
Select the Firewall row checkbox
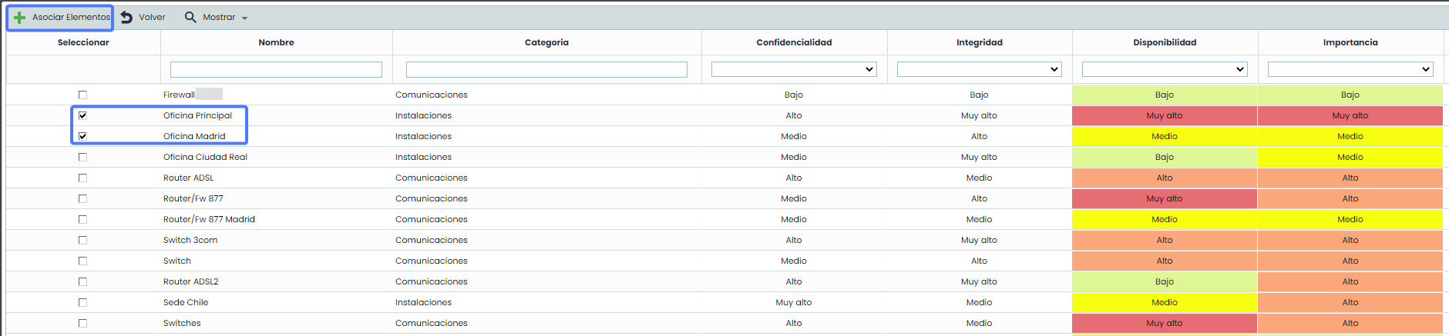coord(82,95)
